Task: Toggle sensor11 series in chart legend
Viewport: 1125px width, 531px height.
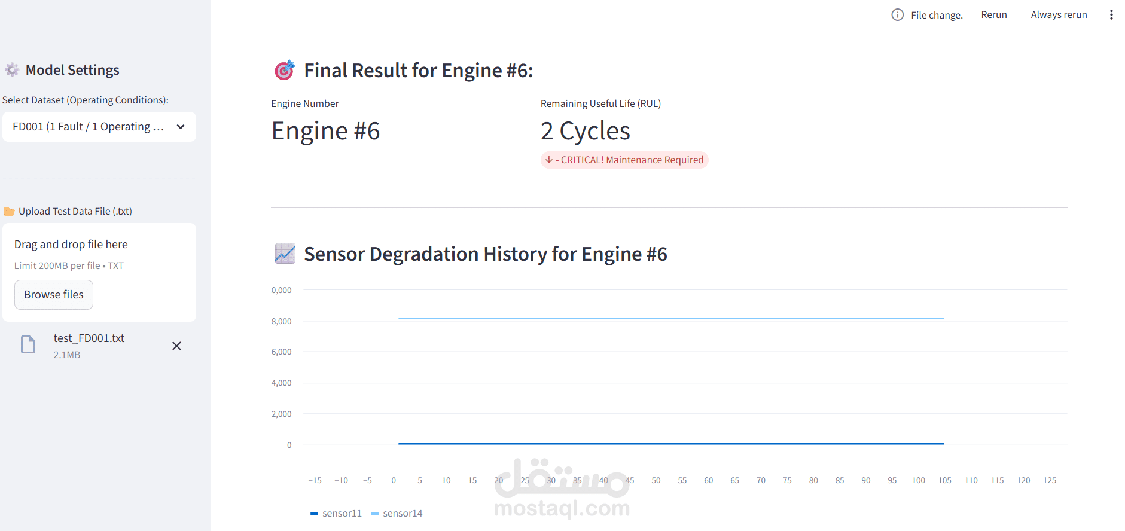Action: [x=342, y=514]
